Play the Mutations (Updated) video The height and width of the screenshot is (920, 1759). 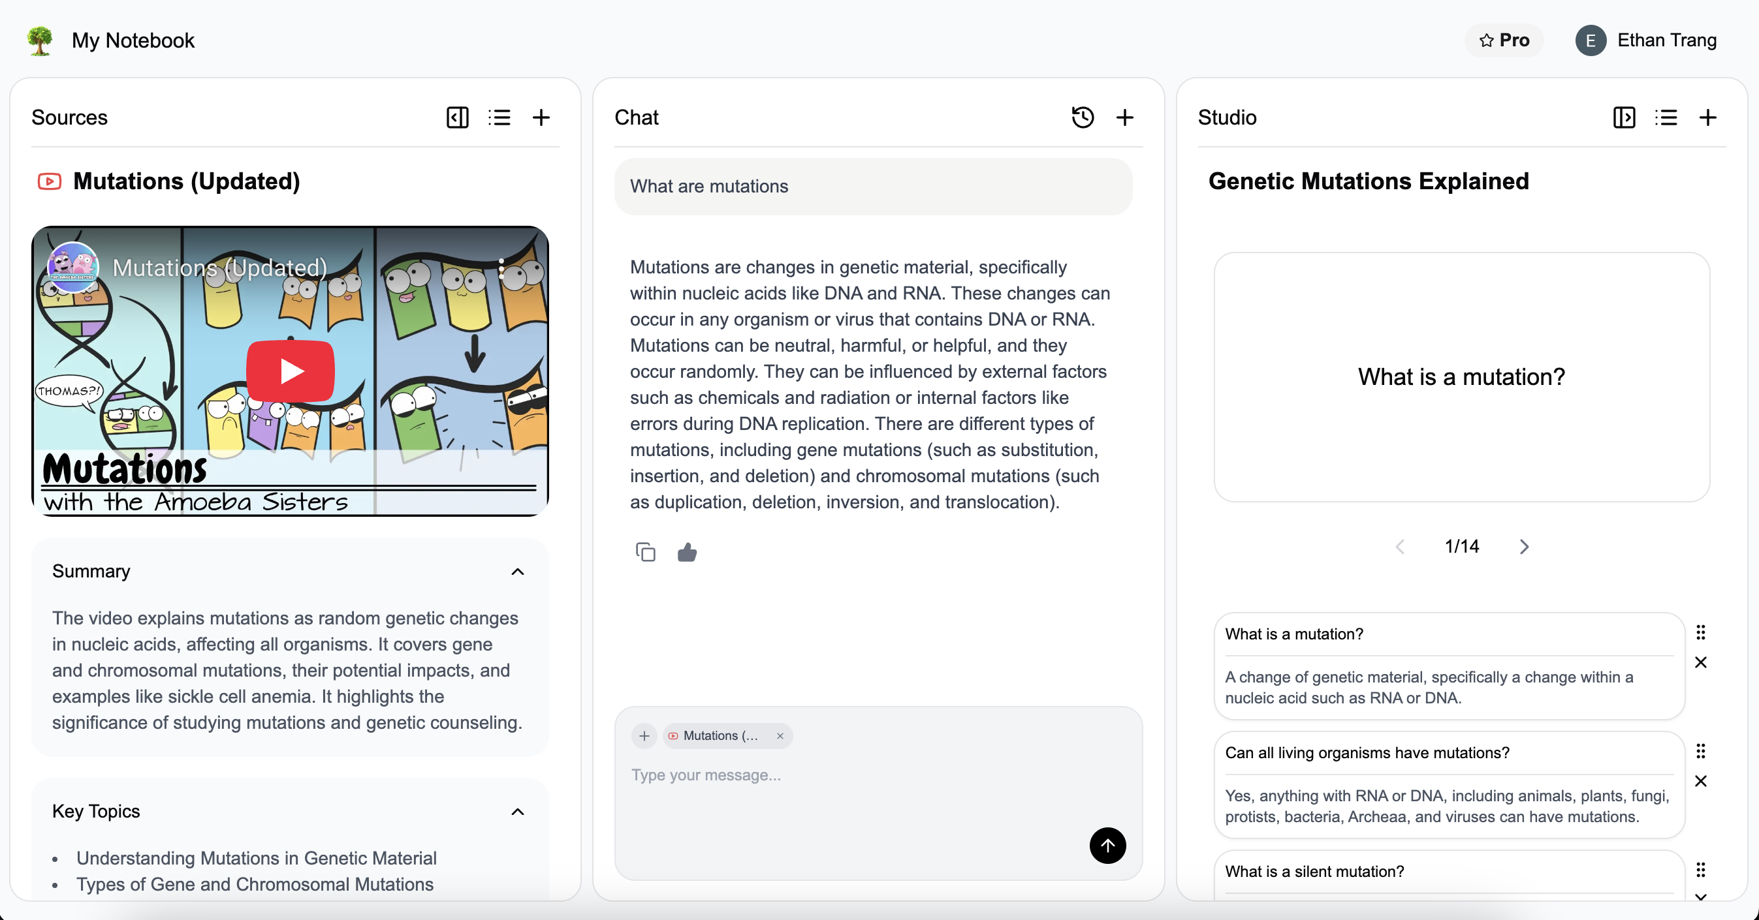(290, 371)
